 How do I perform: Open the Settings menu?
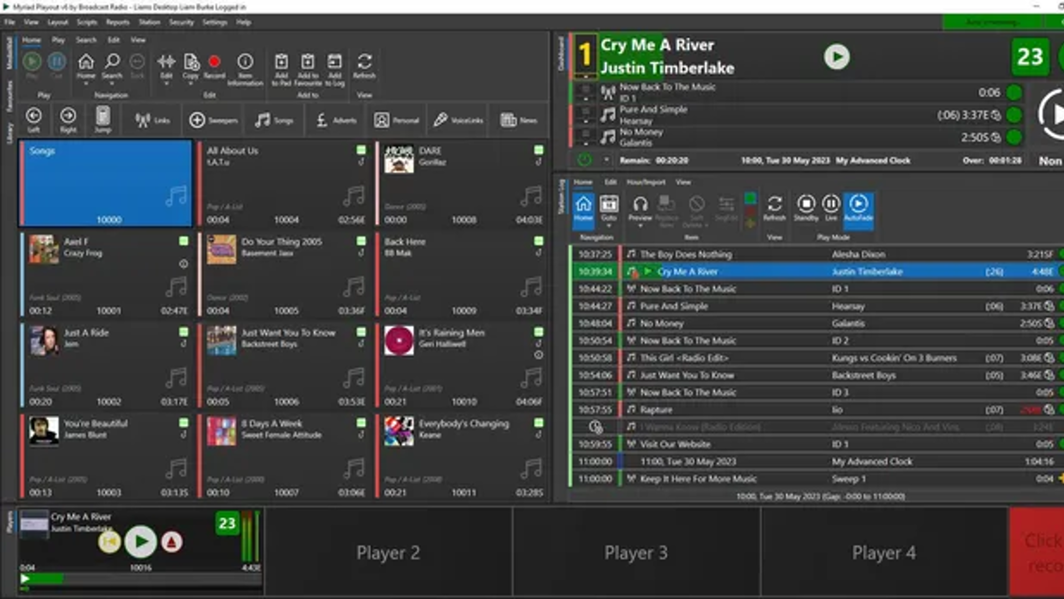click(x=215, y=22)
